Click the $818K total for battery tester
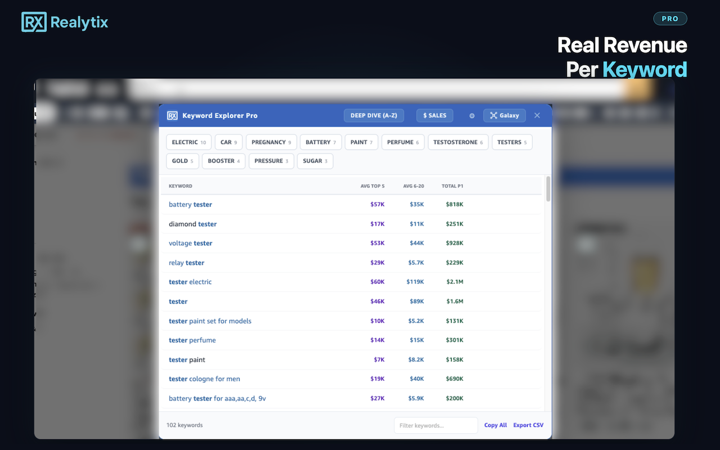Screen dimensions: 720x450 pos(454,205)
